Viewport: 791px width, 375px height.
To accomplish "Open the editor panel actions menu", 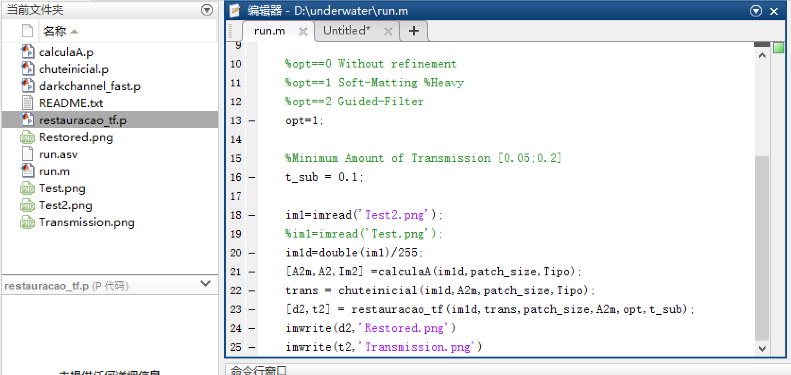I will pyautogui.click(x=756, y=11).
